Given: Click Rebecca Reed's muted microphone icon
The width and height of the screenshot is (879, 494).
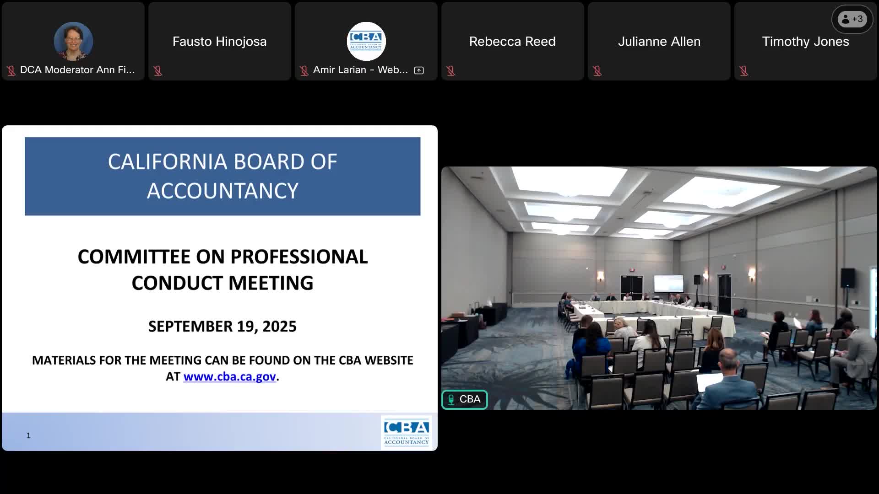Looking at the screenshot, I should pos(450,70).
